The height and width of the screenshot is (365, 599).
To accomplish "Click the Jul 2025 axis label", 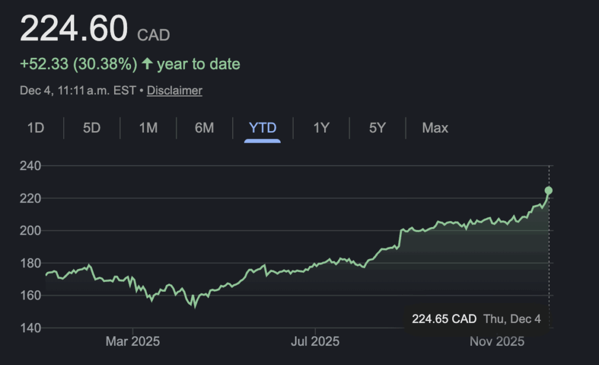I will point(315,341).
